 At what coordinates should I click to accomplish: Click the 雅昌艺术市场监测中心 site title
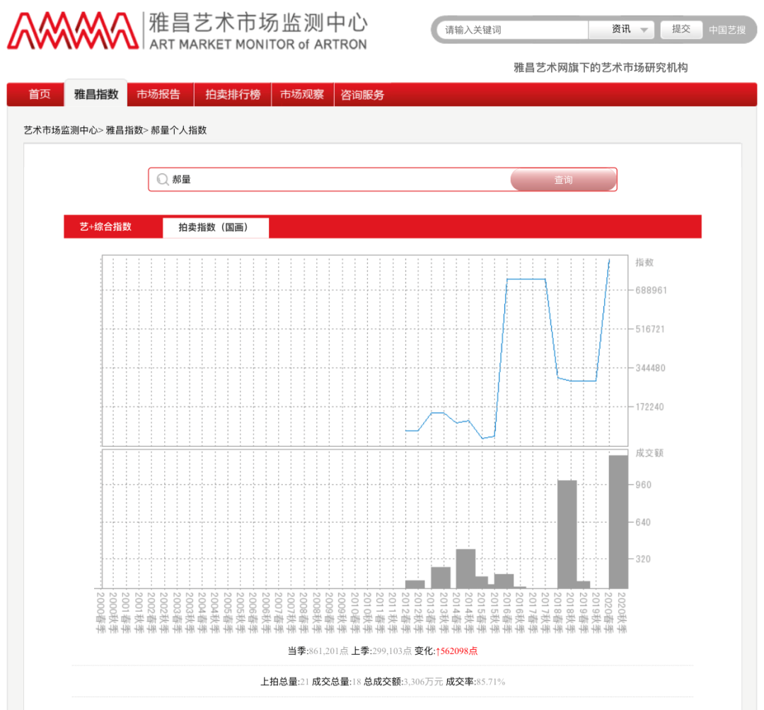[258, 23]
